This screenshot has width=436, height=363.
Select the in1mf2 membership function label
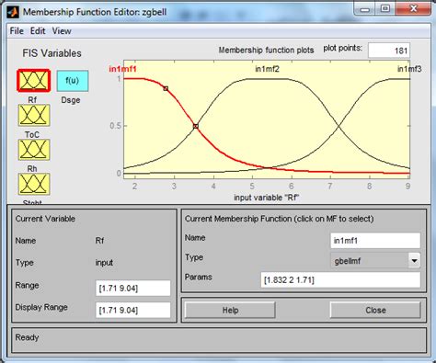[267, 69]
